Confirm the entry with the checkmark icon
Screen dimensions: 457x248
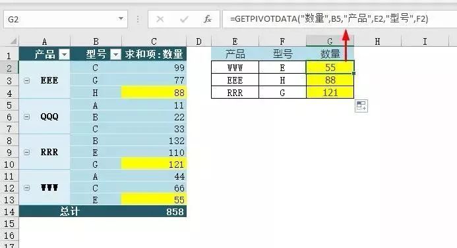184,19
